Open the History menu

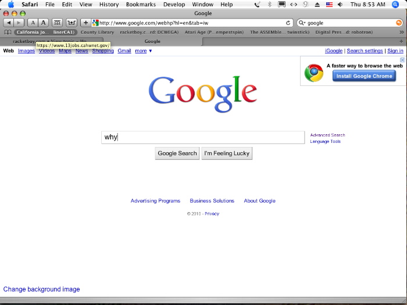pyautogui.click(x=109, y=5)
